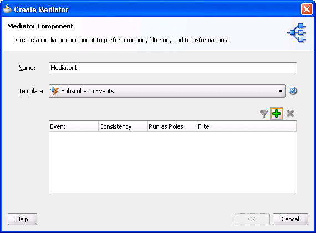The height and width of the screenshot is (233, 316).
Task: Click the Mediator Component heading
Action: tap(40, 26)
